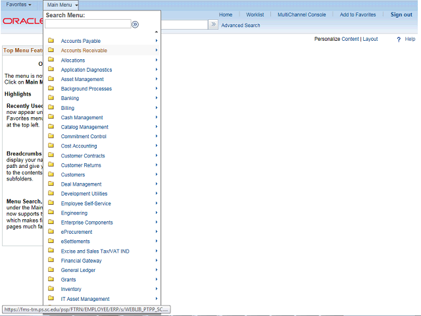Click the Help question mark icon
The width and height of the screenshot is (421, 316).
[399, 39]
